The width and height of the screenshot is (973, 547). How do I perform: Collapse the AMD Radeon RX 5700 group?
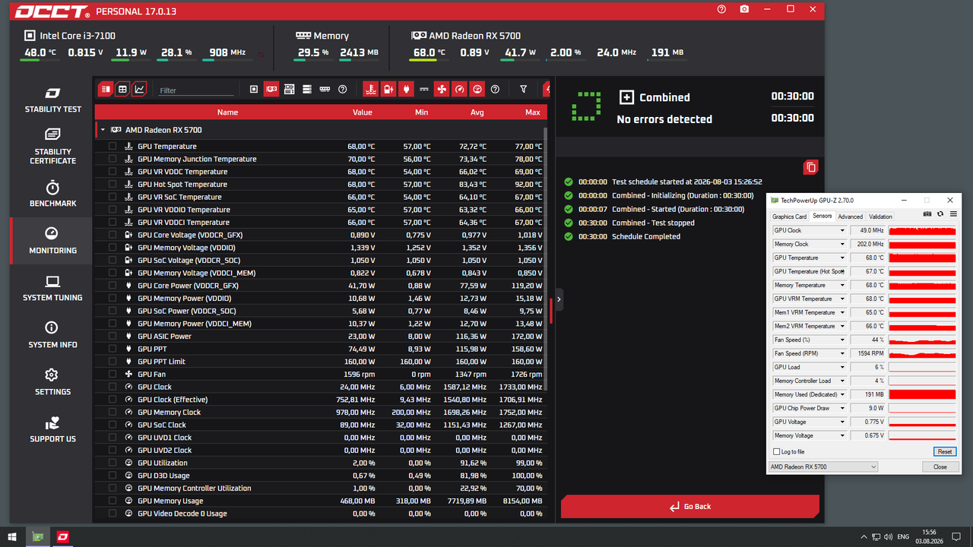pyautogui.click(x=103, y=130)
